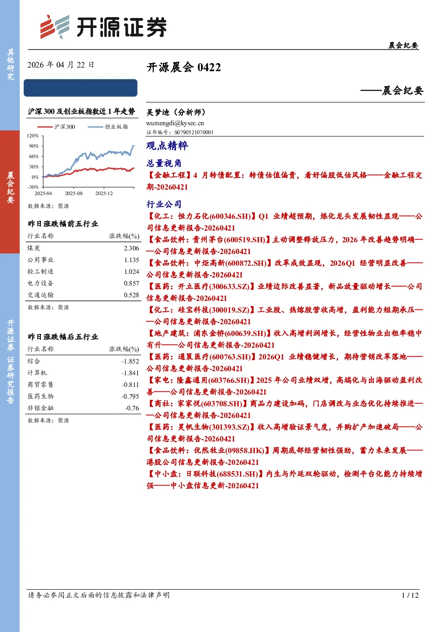Click the 开源证券 logo icon

pos(55,27)
